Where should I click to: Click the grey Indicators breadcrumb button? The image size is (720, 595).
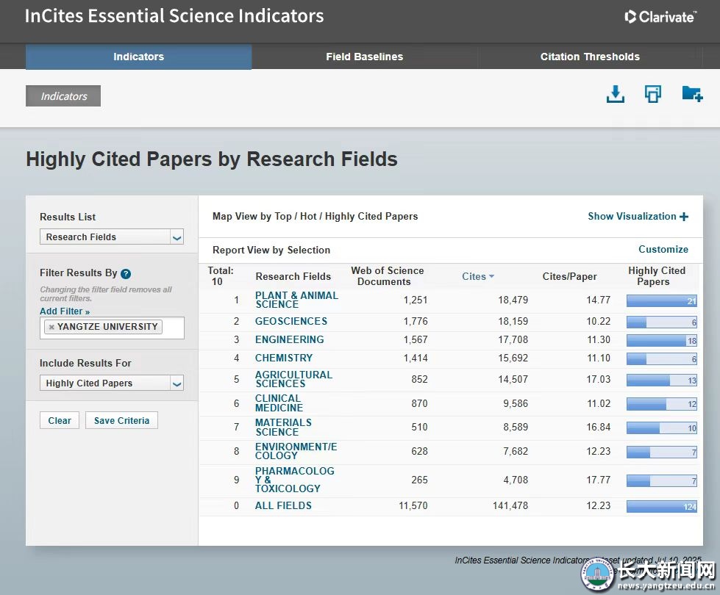tap(63, 96)
